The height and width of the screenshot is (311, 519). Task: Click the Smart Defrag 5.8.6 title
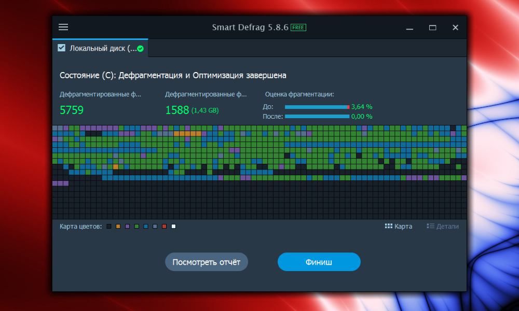[x=250, y=27]
